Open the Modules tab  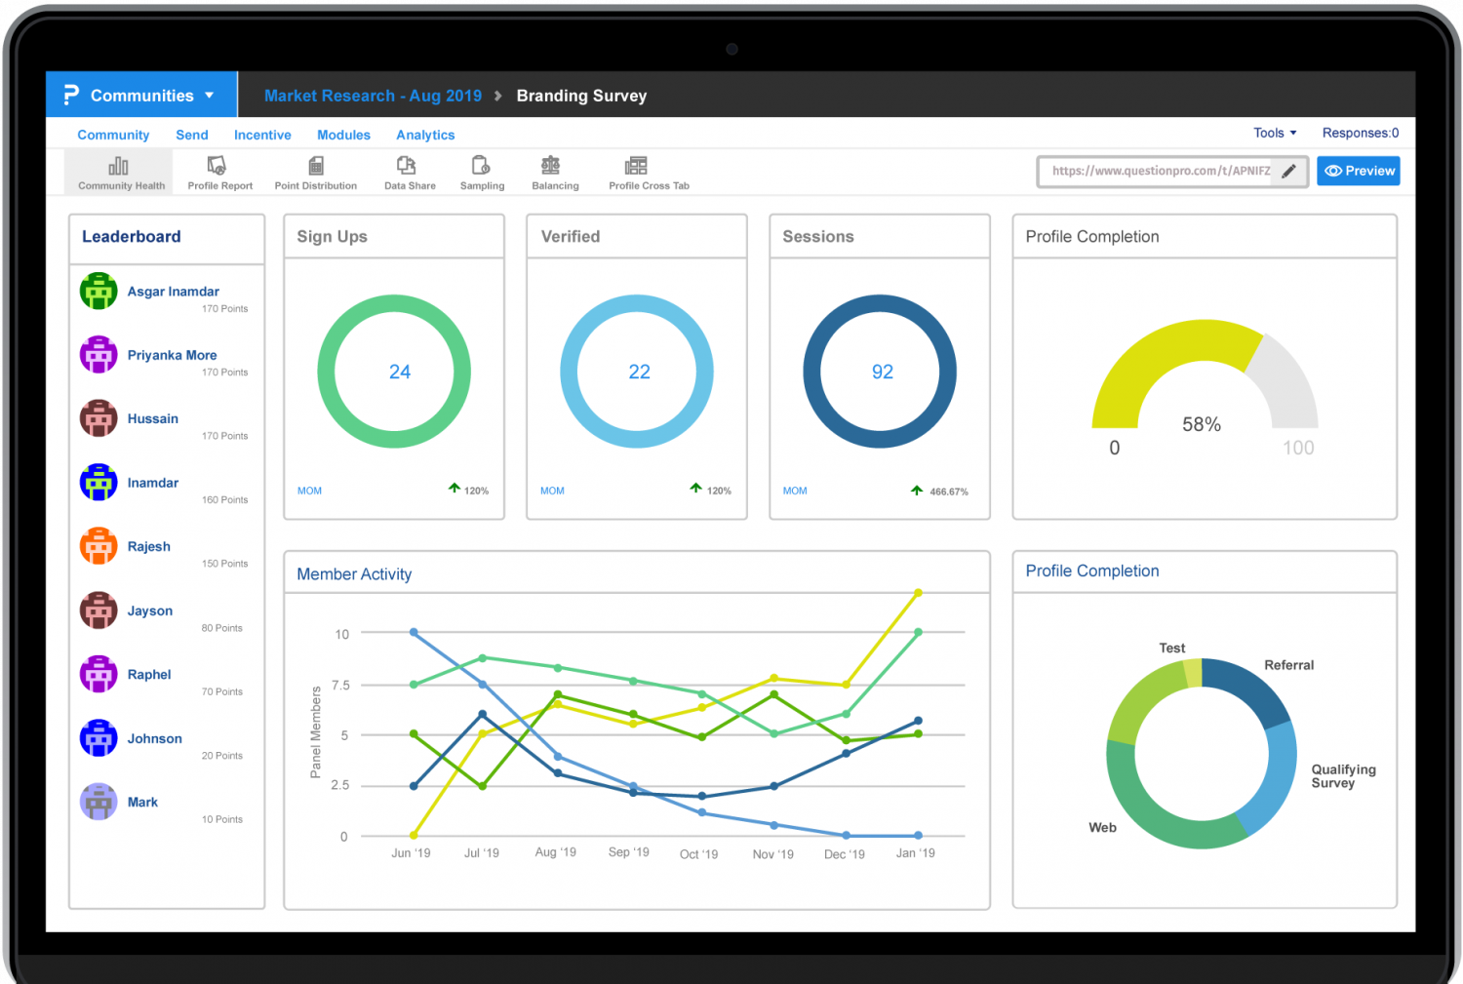coord(343,135)
